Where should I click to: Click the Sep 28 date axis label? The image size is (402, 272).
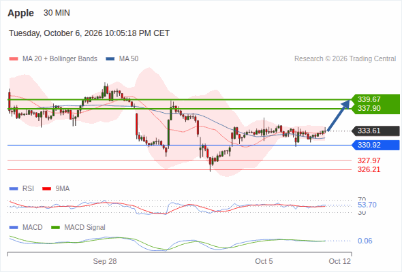tap(105, 261)
